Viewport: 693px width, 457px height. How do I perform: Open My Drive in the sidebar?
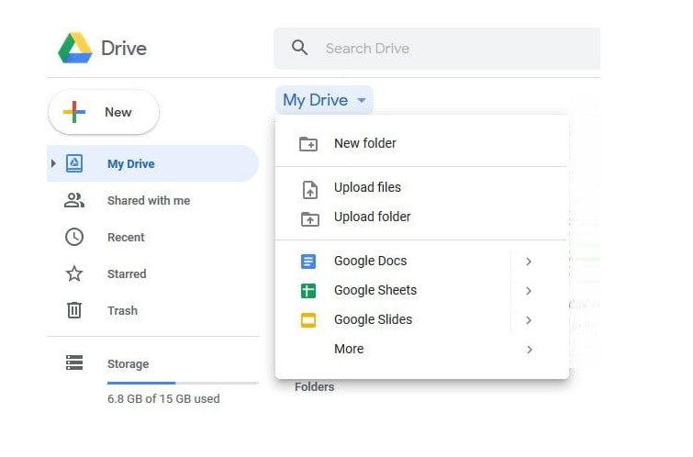point(152,163)
